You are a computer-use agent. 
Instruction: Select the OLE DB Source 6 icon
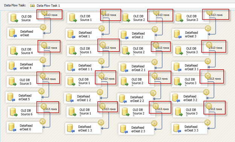(x=14, y=112)
